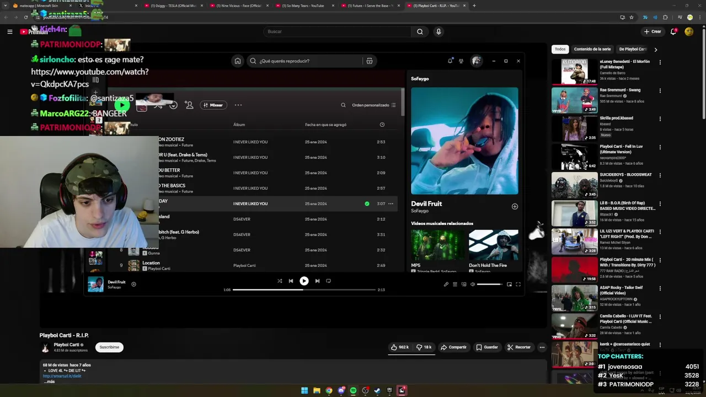Open Spotify browse icon in search bar
This screenshot has width=706, height=397.
[x=370, y=61]
